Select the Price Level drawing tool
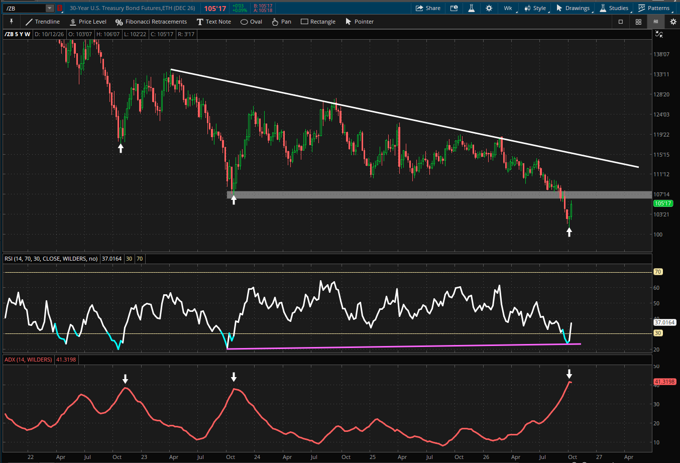Viewport: 680px width, 463px height. [x=88, y=22]
